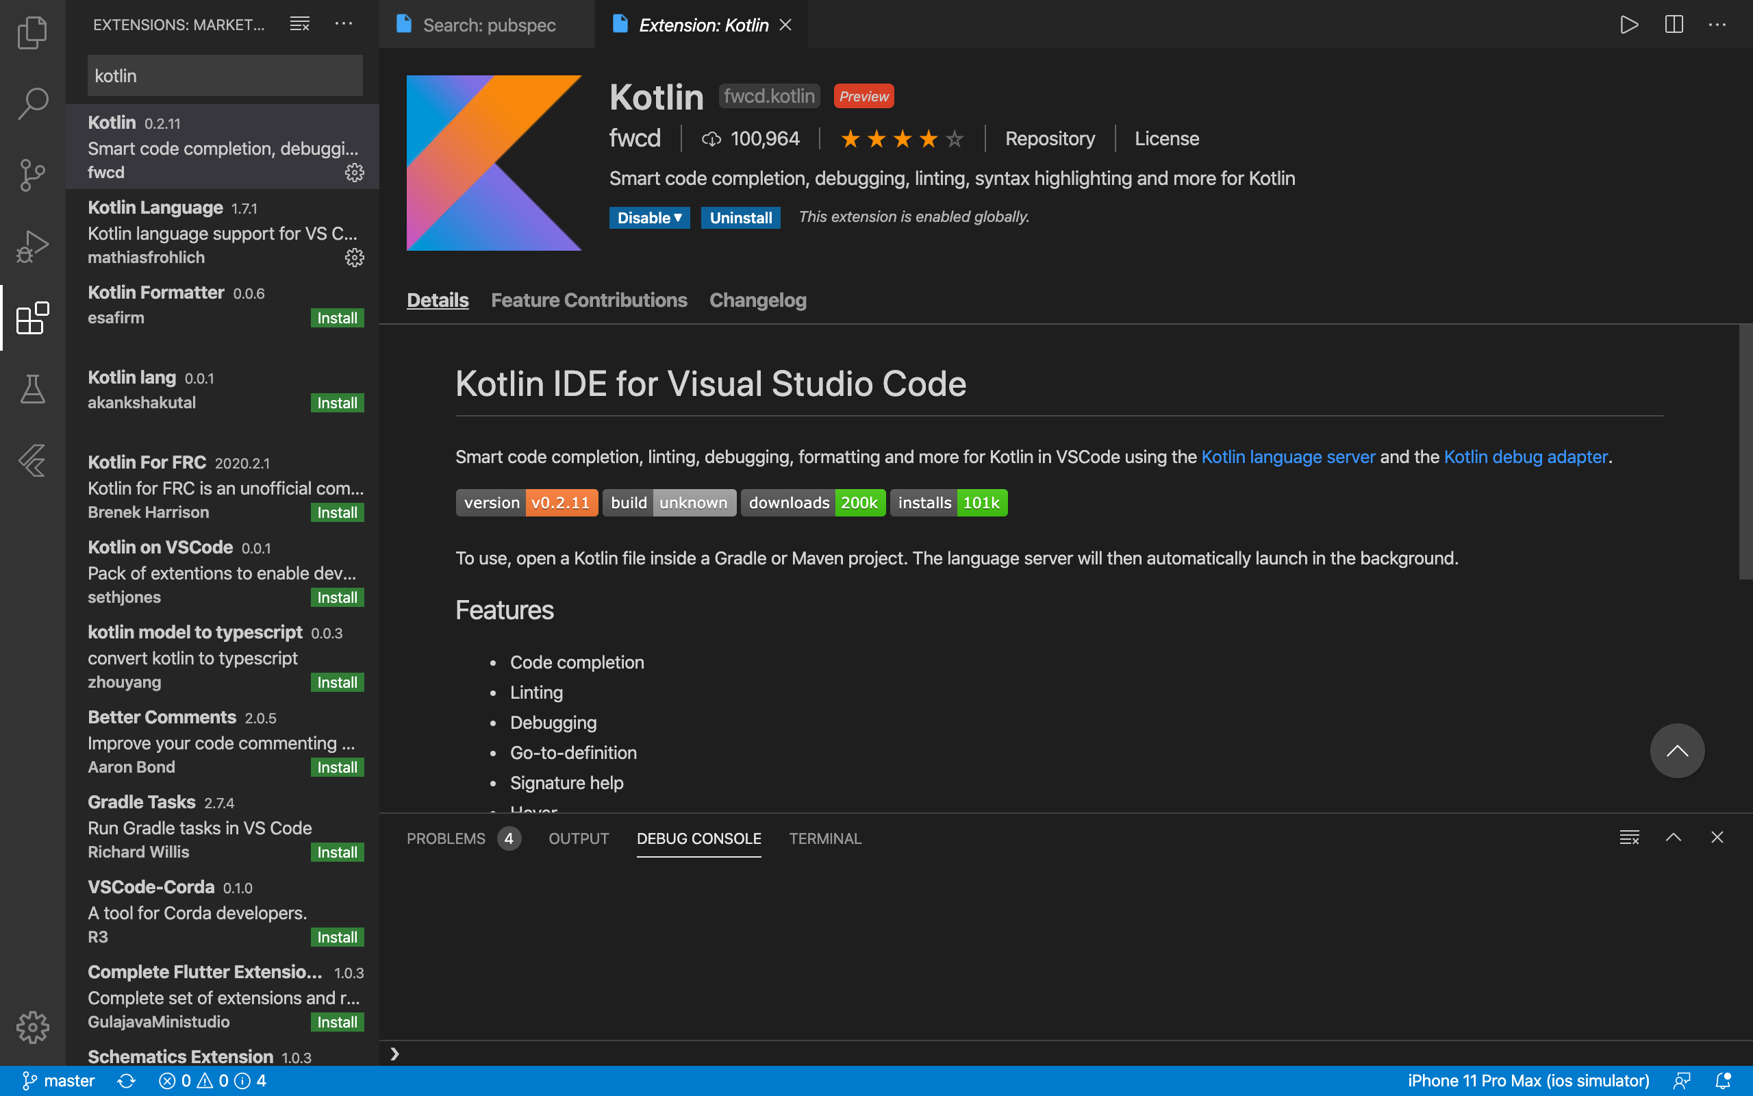
Task: Open Extensions views more actions menu
Action: coord(343,25)
